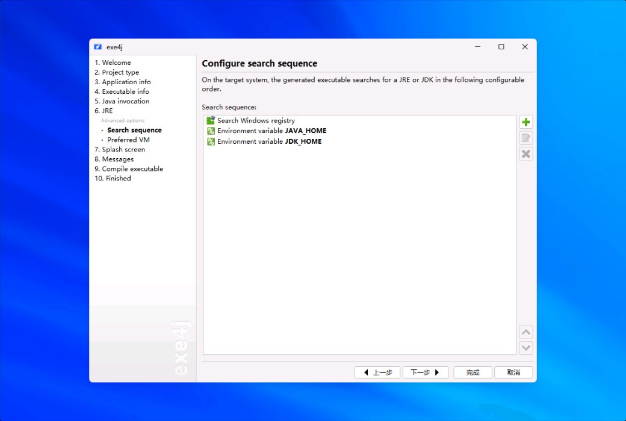Click the exe4j title bar logo
Image resolution: width=626 pixels, height=421 pixels.
98,47
